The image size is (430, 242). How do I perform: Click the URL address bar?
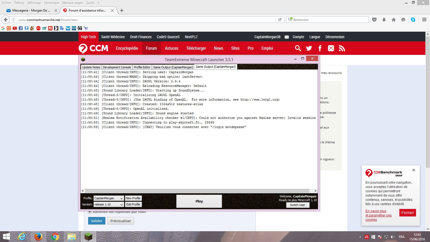146,20
